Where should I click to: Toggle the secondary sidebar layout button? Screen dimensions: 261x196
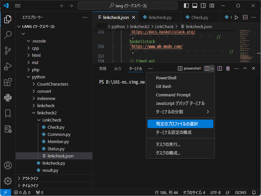click(x=203, y=6)
